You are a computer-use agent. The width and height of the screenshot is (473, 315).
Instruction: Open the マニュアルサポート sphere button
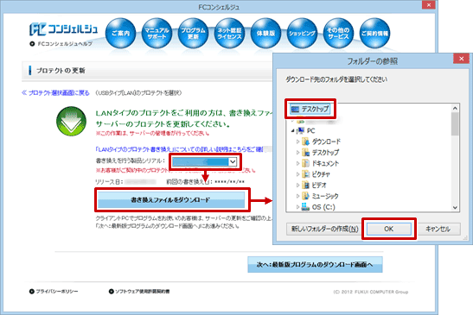coord(157,33)
